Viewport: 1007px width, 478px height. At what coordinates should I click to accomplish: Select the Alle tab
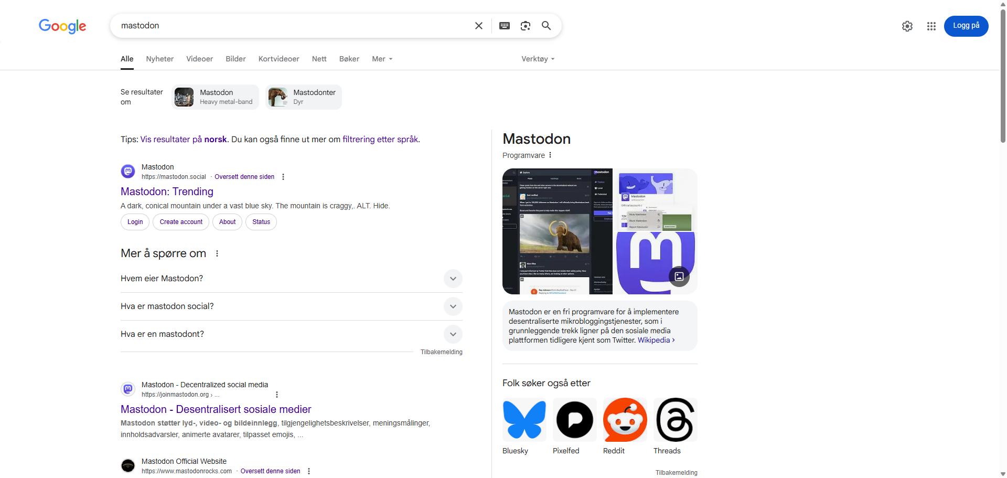[x=127, y=59]
